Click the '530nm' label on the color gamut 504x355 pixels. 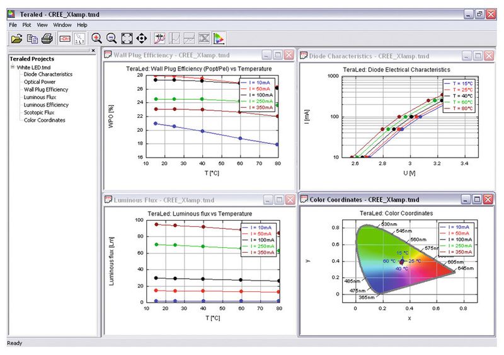(x=389, y=224)
